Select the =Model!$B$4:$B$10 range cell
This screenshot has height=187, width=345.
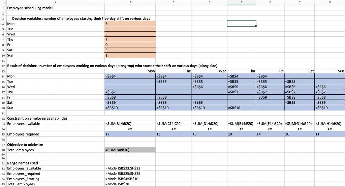pyautogui.click(x=130, y=179)
